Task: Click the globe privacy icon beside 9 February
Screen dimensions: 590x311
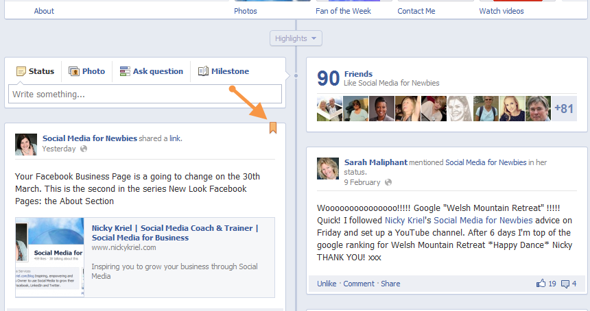Action: pos(388,182)
